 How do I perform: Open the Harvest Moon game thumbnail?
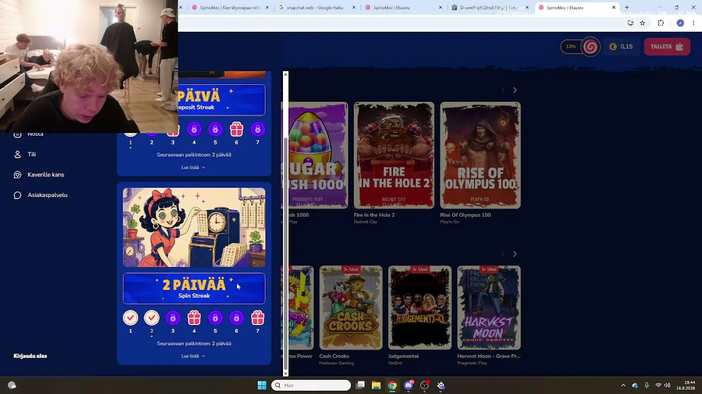[x=489, y=308]
